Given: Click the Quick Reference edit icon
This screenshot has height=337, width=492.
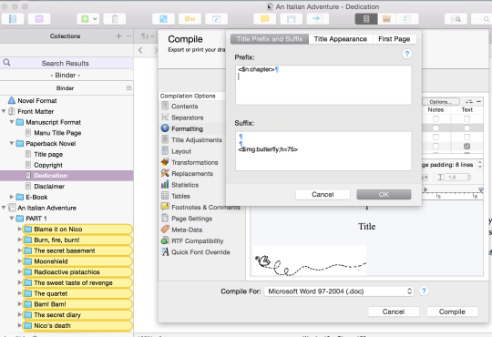Looking at the screenshot, I should [216, 19].
